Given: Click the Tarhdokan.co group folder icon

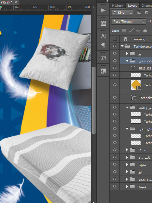Looking at the screenshot, I should [127, 46].
